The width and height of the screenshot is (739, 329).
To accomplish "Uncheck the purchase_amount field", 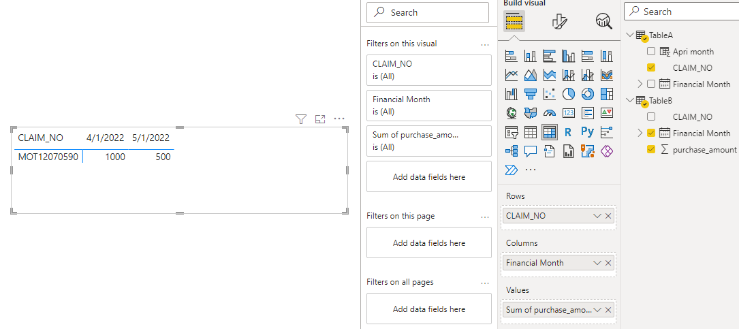I will tap(651, 149).
